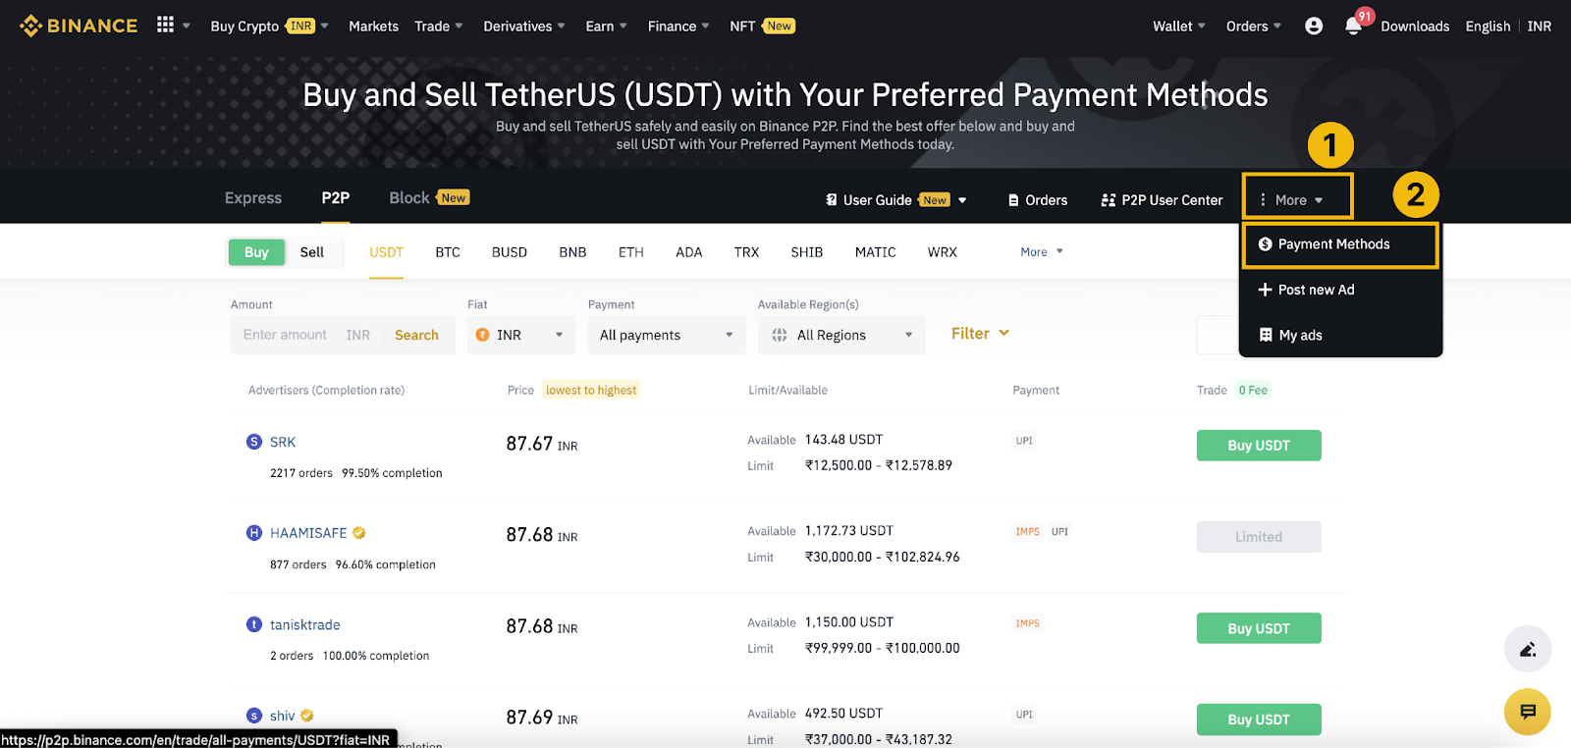Expand More cryptocurrencies dropdown
This screenshot has width=1571, height=748.
coord(1042,252)
